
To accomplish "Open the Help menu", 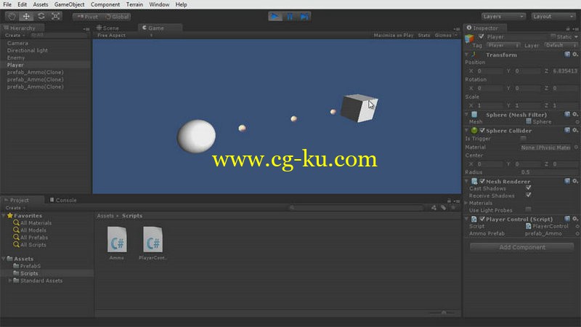I will coord(181,4).
